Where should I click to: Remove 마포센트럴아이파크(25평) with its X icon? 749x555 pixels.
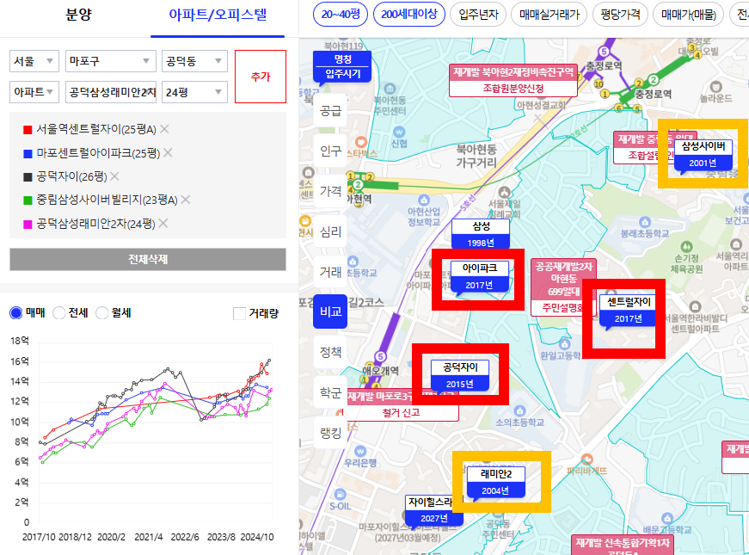tap(168, 153)
